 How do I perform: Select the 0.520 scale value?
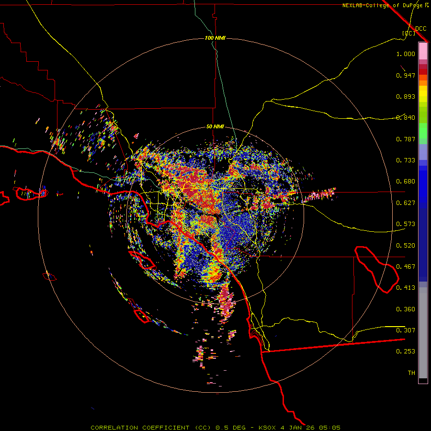pos(406,246)
